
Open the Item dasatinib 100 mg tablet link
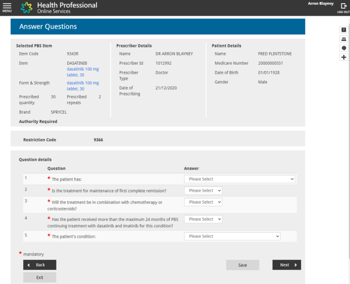click(83, 72)
